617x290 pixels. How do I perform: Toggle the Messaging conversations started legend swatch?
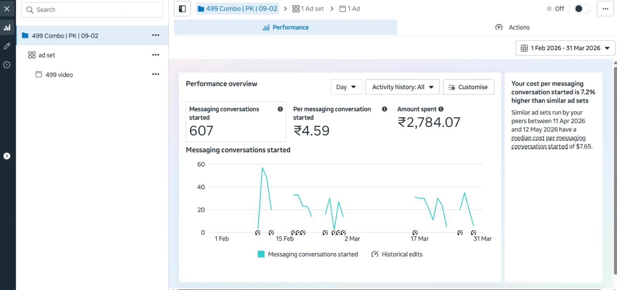pos(261,254)
